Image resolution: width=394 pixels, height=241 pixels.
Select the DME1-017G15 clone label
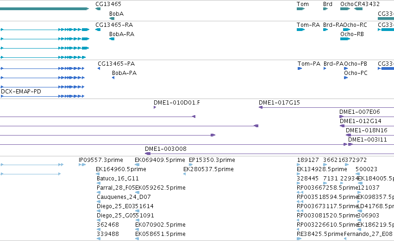[280, 103]
